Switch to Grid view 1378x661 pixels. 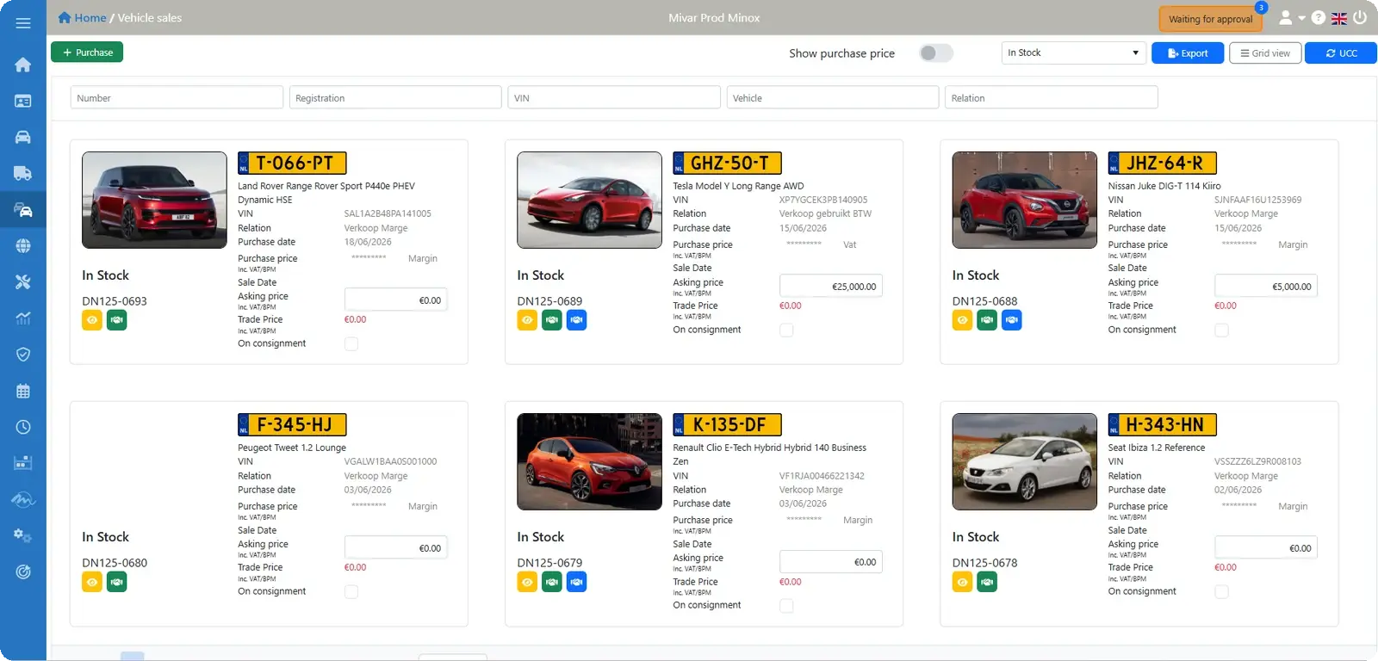pyautogui.click(x=1265, y=53)
